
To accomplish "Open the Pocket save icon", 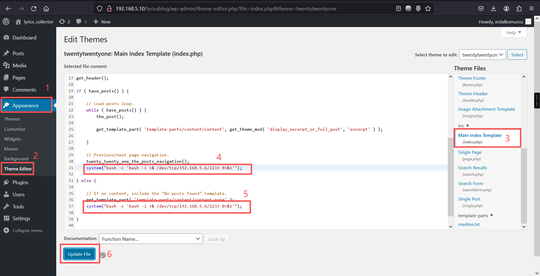I will click(481, 8).
